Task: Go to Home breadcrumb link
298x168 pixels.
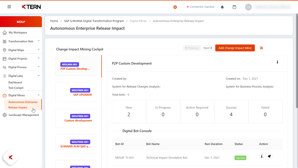Action: 54,21
